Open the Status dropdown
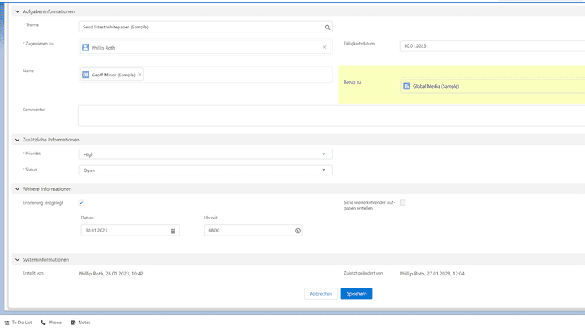Image resolution: width=585 pixels, height=329 pixels. point(206,171)
